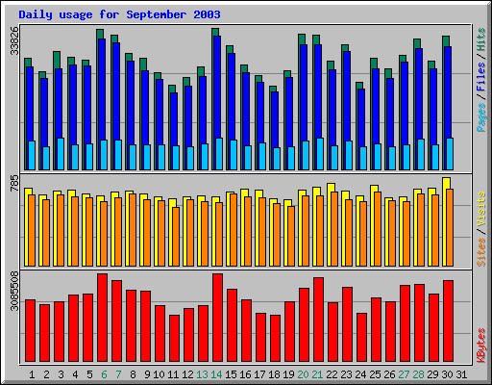Click green weekend day label 21
The height and width of the screenshot is (385, 492).
click(x=317, y=374)
